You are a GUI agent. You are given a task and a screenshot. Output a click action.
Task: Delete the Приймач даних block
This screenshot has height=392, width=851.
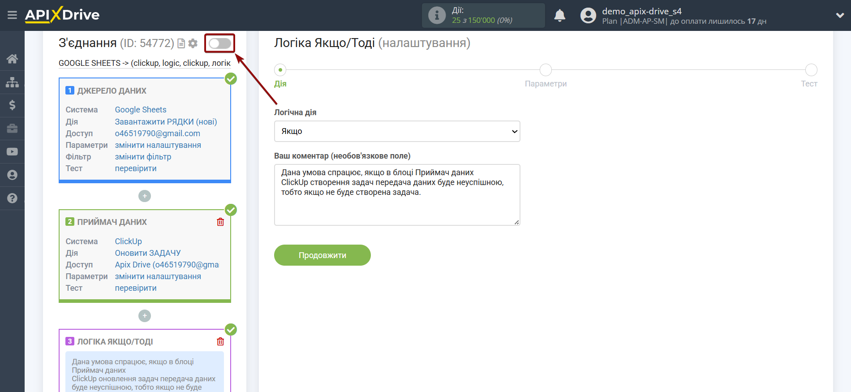(220, 222)
